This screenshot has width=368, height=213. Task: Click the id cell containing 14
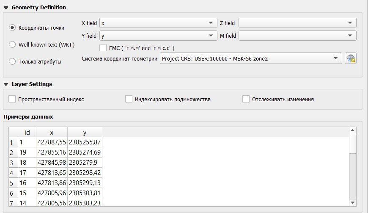point(27,202)
